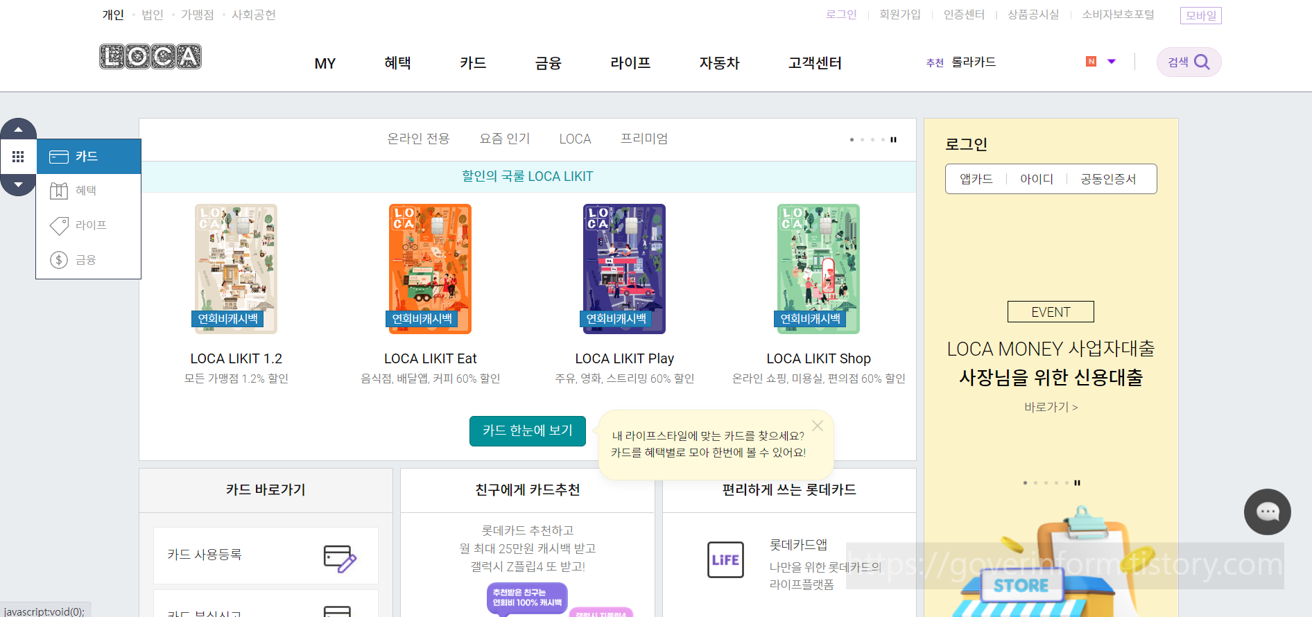Click the 롤라카드 recommended link

[x=974, y=62]
